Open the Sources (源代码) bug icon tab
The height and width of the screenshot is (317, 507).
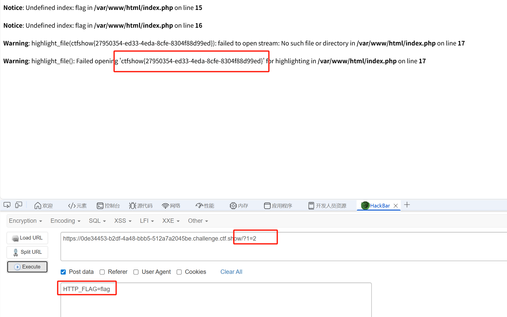tap(141, 206)
